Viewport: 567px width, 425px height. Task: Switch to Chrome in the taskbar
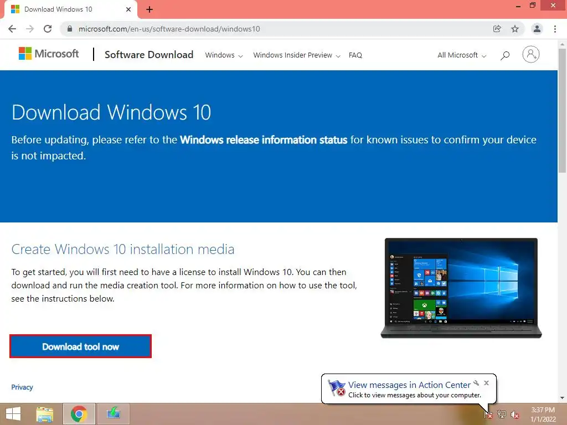[x=79, y=414]
